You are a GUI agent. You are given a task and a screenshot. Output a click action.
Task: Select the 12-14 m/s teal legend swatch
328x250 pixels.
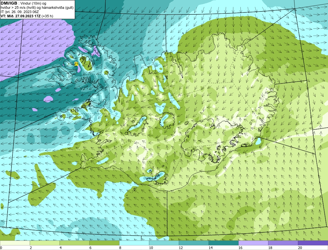(x=194, y=243)
